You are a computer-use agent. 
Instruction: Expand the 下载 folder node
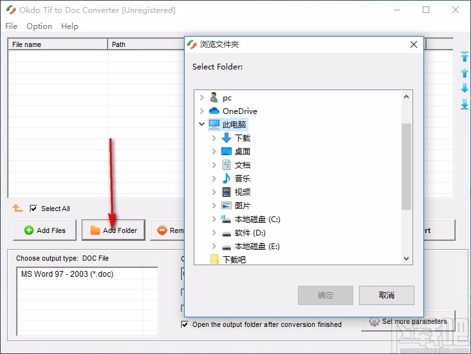[x=214, y=138]
